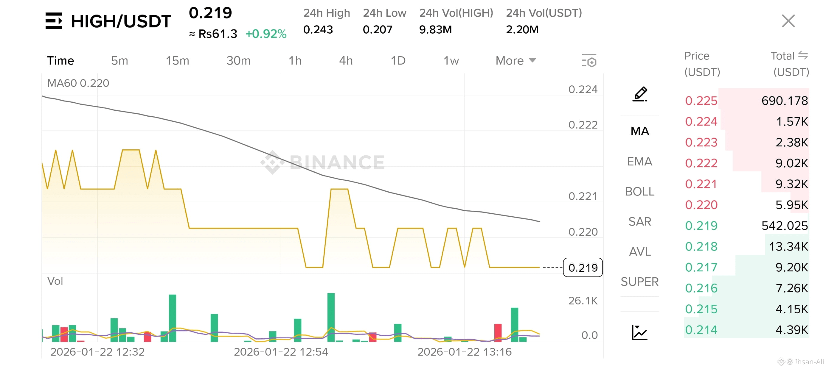The height and width of the screenshot is (369, 826).
Task: Toggle the Total USDT swap arrows
Action: [x=804, y=55]
